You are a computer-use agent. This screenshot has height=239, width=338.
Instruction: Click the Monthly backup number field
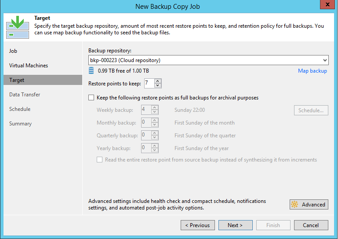pyautogui.click(x=146, y=123)
